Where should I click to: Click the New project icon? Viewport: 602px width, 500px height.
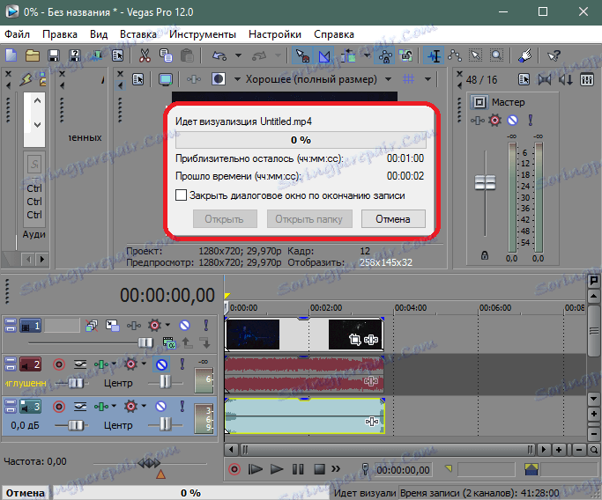(11, 55)
